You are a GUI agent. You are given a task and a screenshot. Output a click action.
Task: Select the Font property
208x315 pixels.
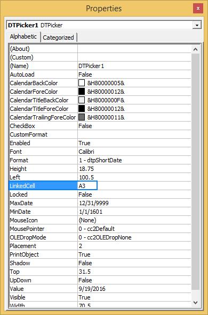tap(16, 152)
